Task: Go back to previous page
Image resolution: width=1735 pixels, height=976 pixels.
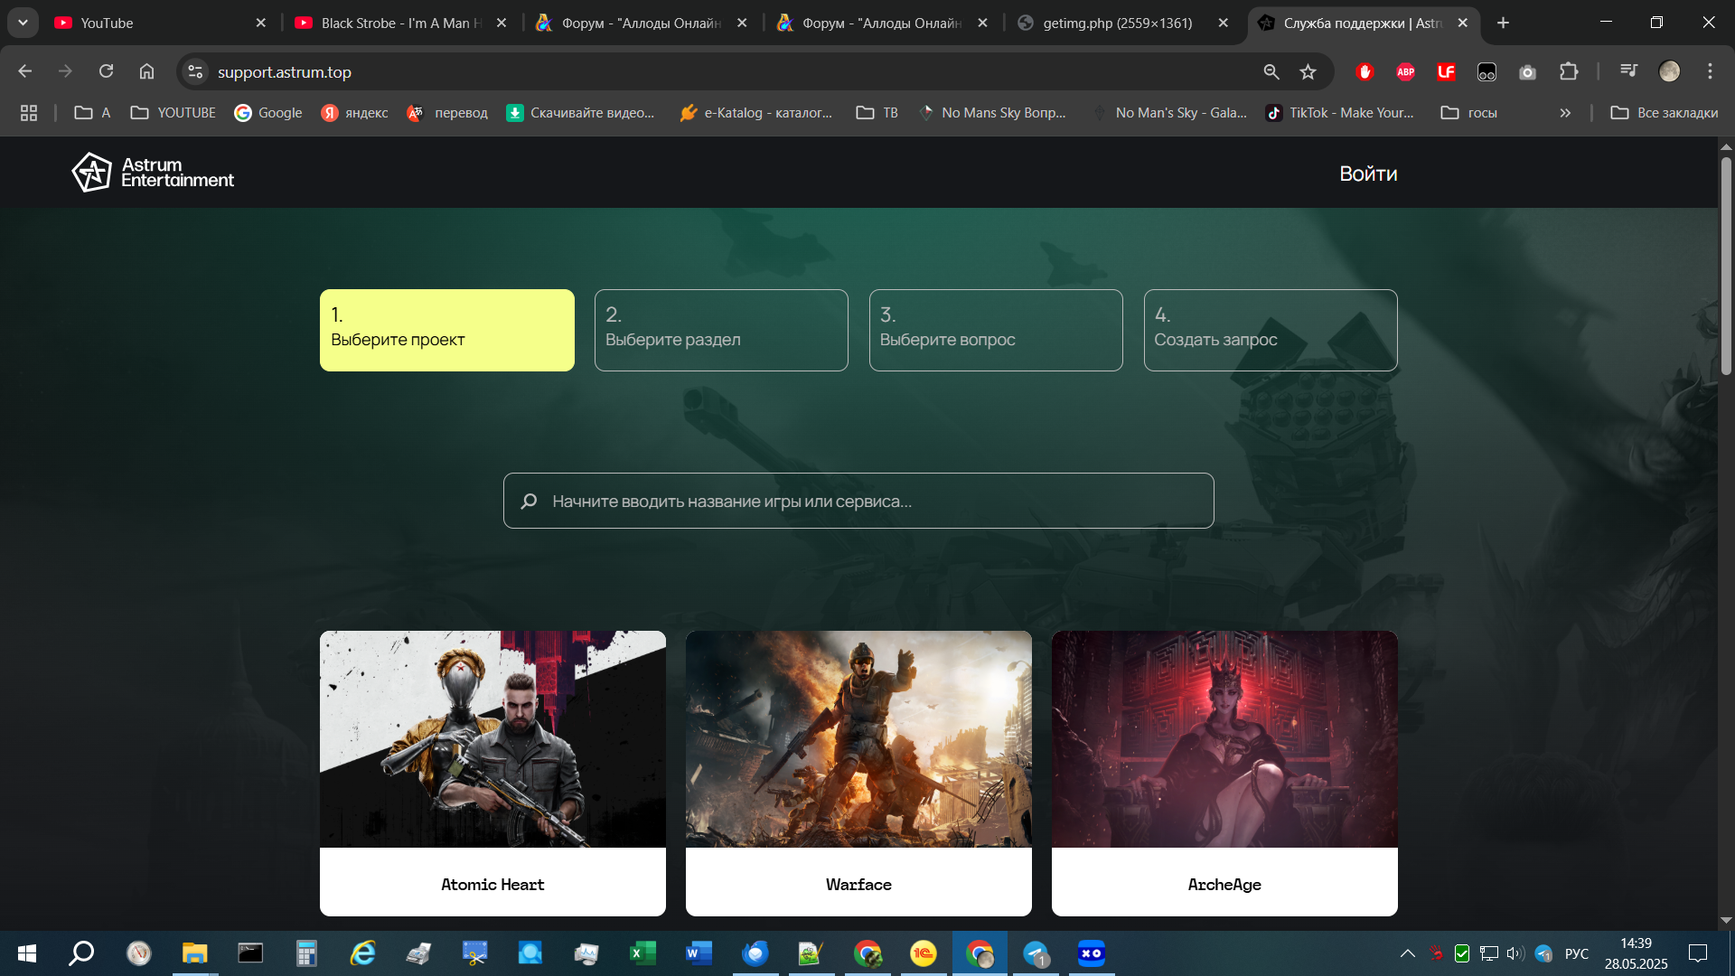Action: tap(25, 71)
